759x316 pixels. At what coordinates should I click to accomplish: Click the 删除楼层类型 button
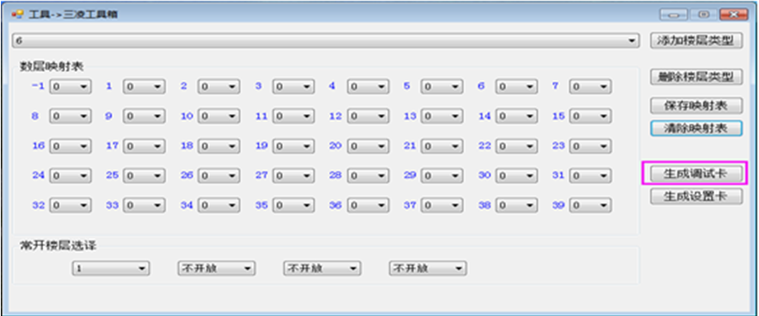pos(696,77)
